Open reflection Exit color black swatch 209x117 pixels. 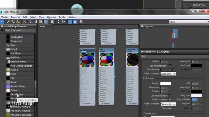197,66
